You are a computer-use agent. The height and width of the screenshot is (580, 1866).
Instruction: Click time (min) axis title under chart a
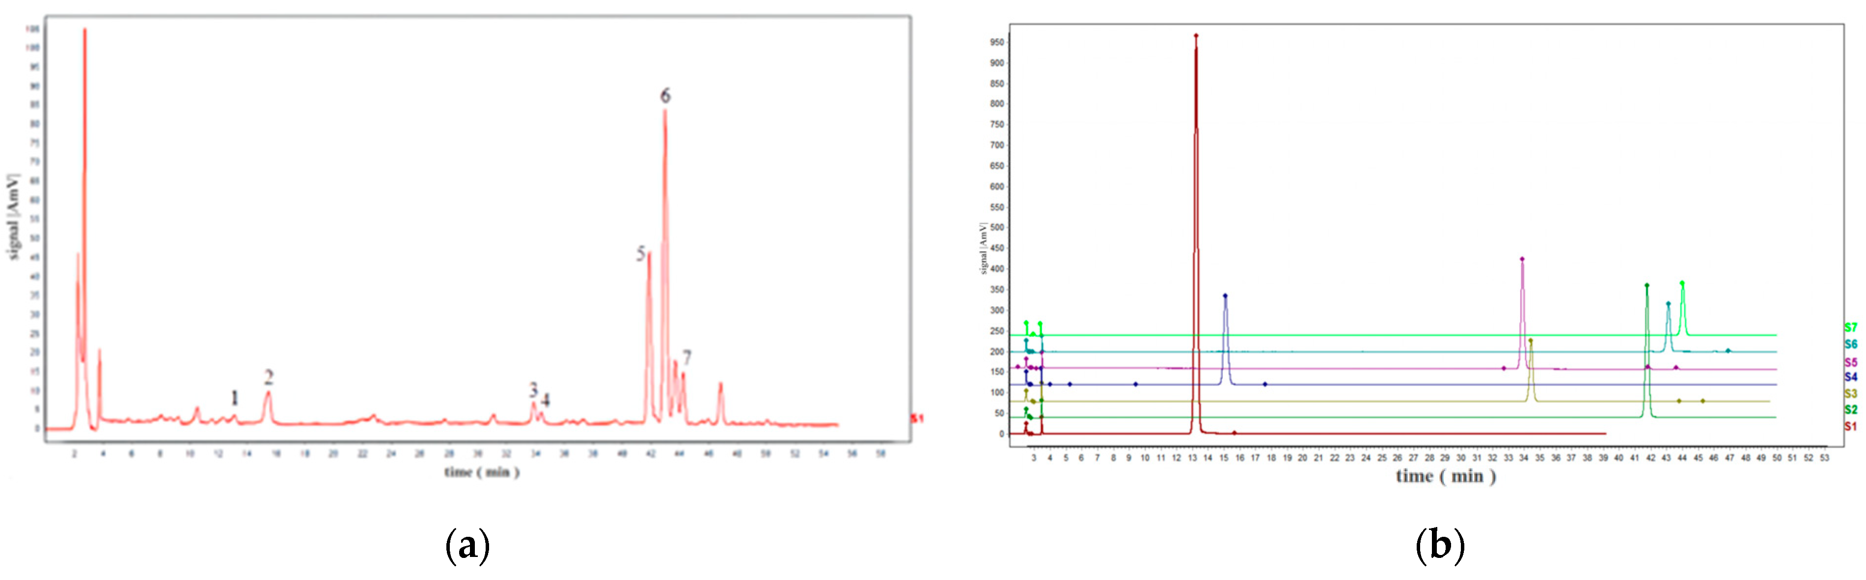pyautogui.click(x=482, y=472)
